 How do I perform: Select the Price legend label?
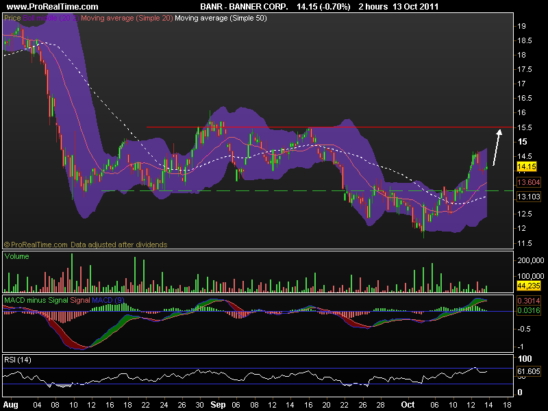coord(12,18)
